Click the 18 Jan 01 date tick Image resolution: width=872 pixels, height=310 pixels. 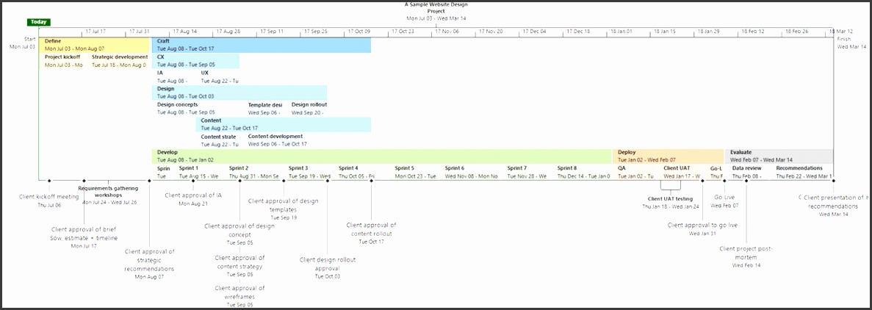(620, 32)
